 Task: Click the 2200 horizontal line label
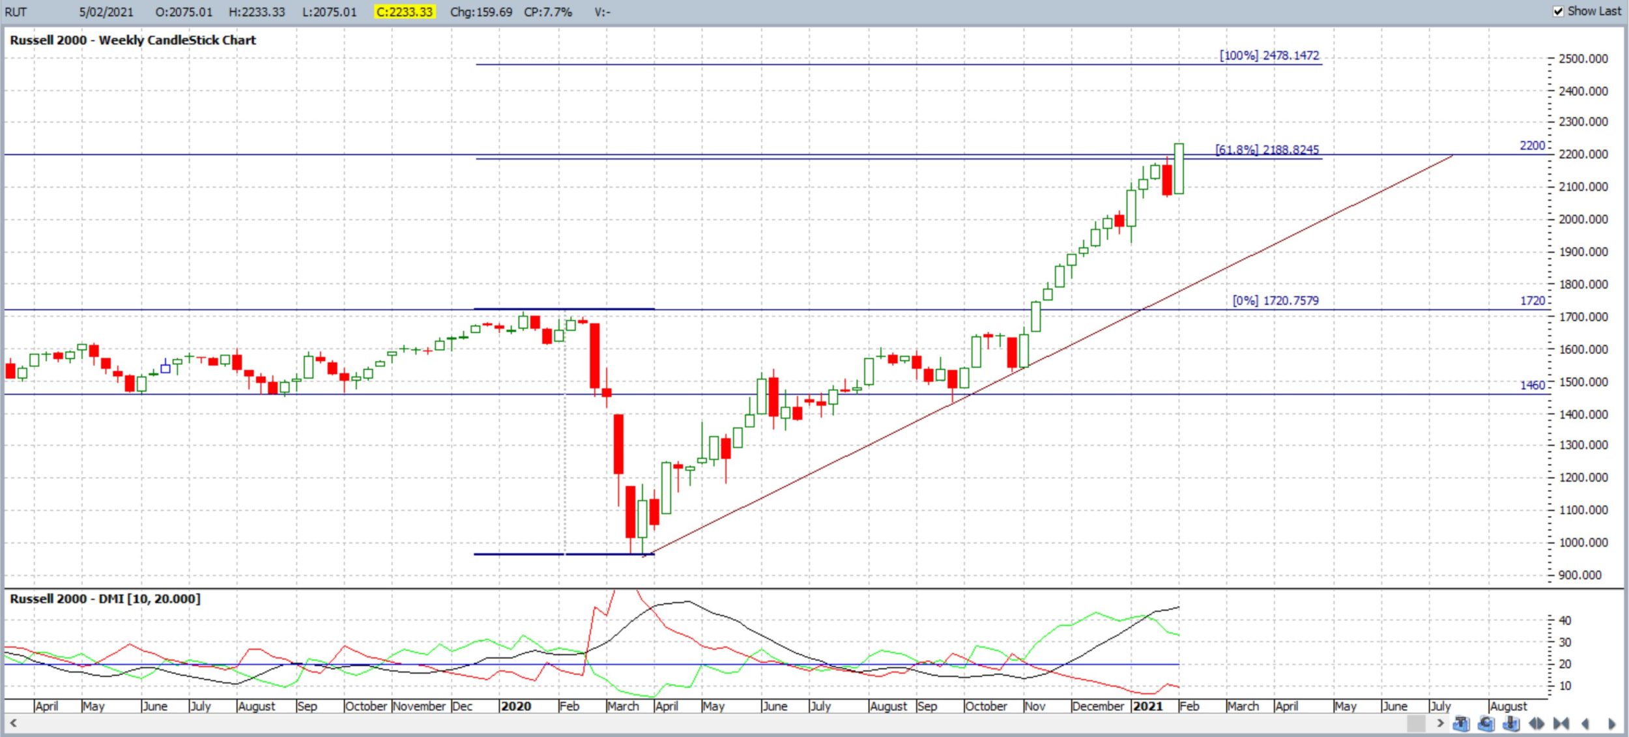(1532, 145)
